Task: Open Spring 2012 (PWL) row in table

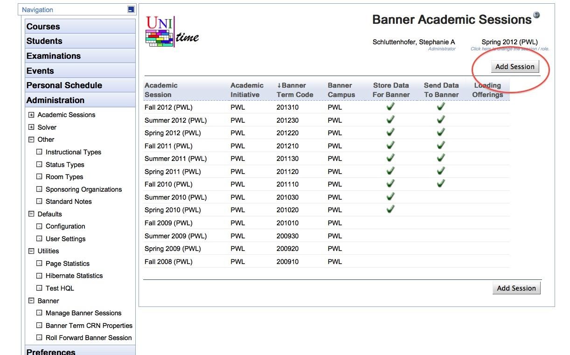Action: click(x=327, y=133)
